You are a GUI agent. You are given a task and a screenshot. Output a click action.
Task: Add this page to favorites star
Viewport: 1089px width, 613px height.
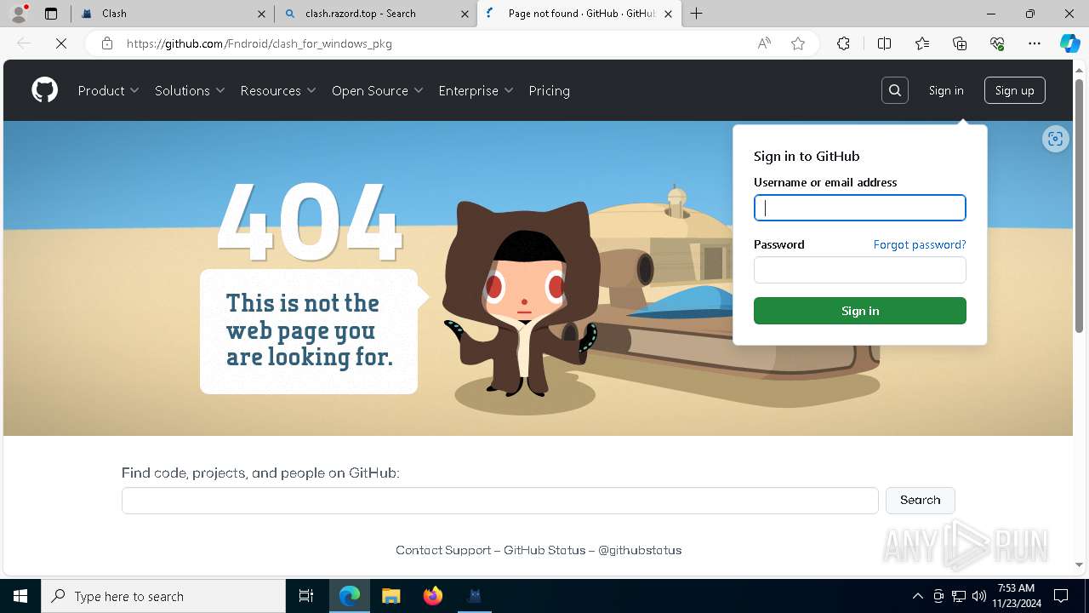[x=798, y=43]
